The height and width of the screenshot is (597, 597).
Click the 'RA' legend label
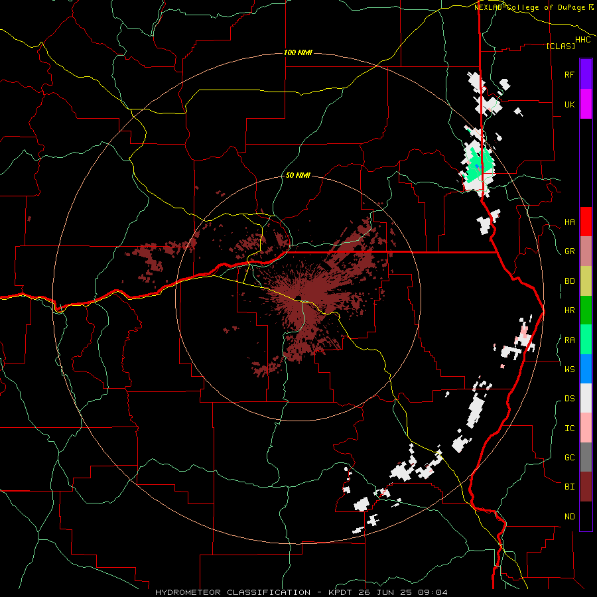(569, 340)
